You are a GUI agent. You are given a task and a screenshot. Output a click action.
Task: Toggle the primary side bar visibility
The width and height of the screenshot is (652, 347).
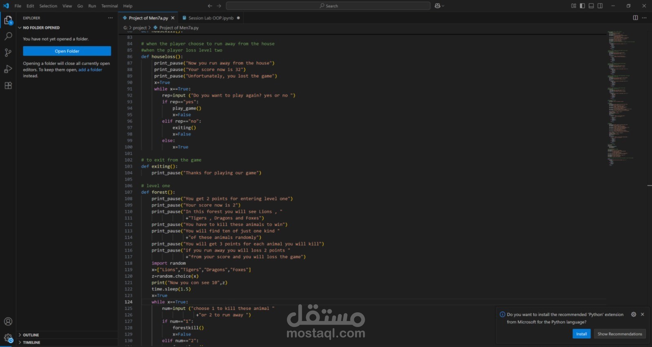[582, 6]
